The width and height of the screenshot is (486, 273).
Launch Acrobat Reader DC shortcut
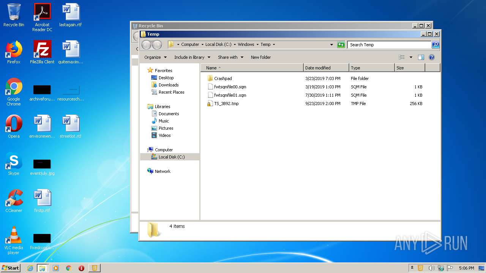coord(42,17)
